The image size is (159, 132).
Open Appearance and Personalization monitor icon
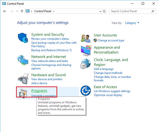86,50
